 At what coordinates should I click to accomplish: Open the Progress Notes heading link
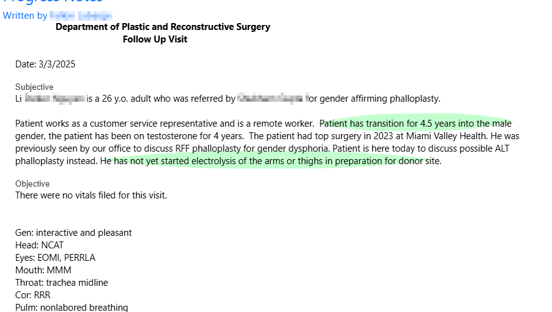(x=53, y=1)
